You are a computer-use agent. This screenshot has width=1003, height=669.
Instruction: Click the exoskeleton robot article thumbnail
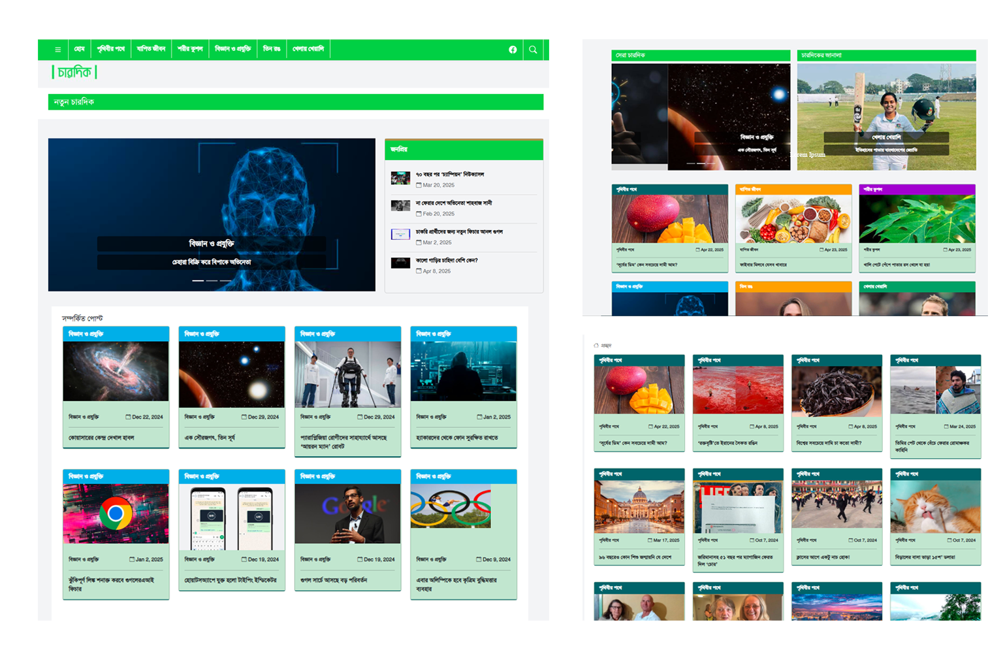coord(347,371)
